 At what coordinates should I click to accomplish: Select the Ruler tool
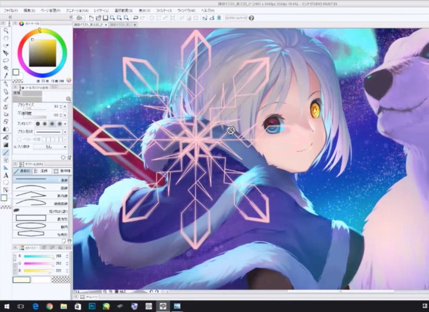(6, 168)
